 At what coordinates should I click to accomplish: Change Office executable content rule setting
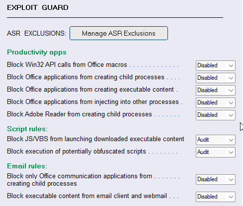click(x=216, y=90)
